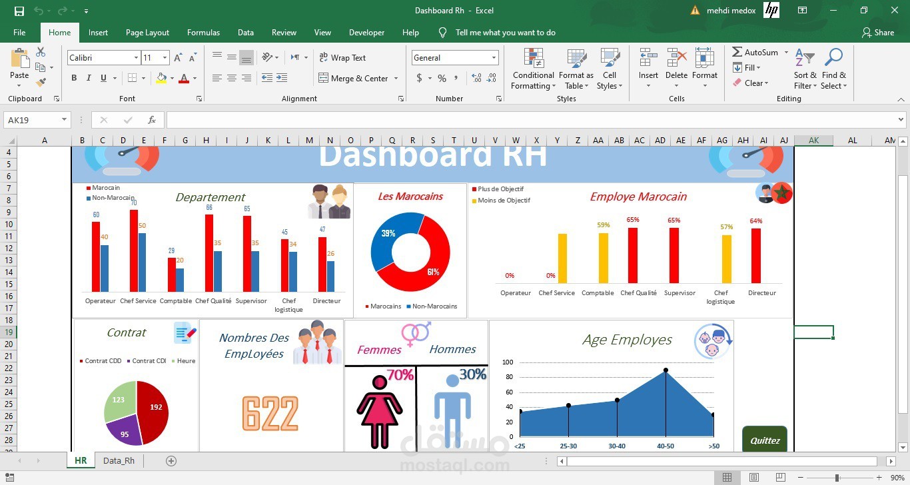
Task: Toggle Italic text formatting
Action: [x=89, y=78]
